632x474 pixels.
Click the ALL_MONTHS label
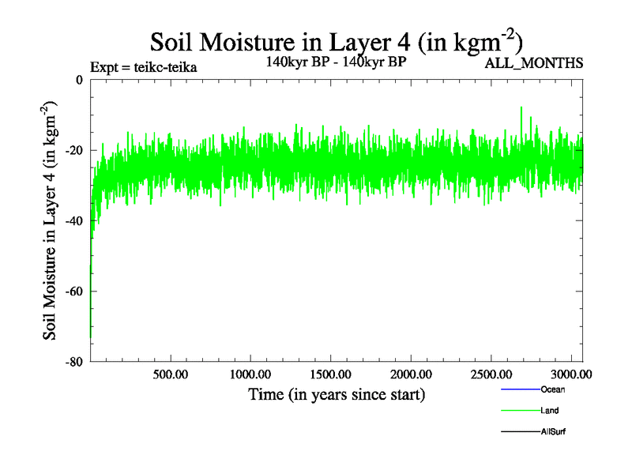(534, 63)
